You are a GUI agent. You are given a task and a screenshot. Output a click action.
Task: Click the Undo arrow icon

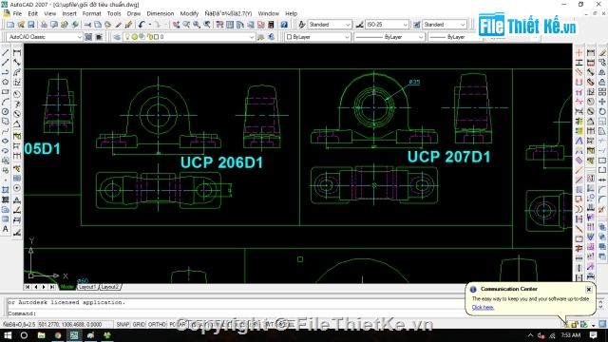[x=142, y=25]
